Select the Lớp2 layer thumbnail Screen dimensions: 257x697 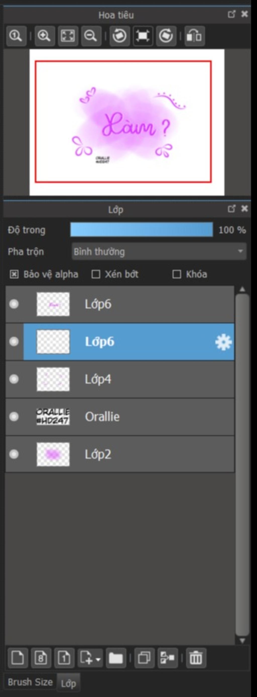[x=53, y=454]
